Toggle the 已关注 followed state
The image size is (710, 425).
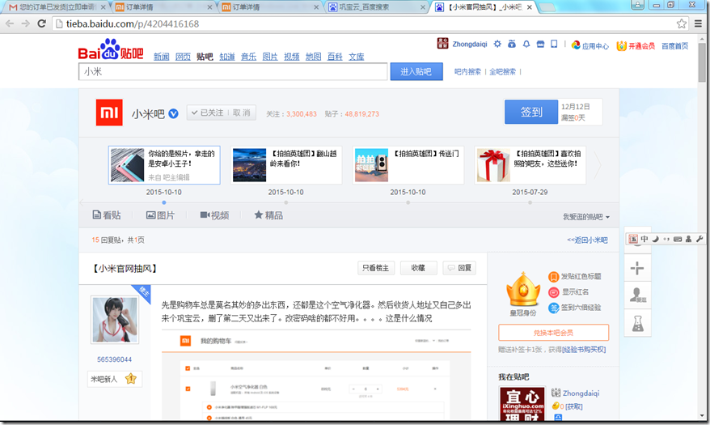coord(207,113)
